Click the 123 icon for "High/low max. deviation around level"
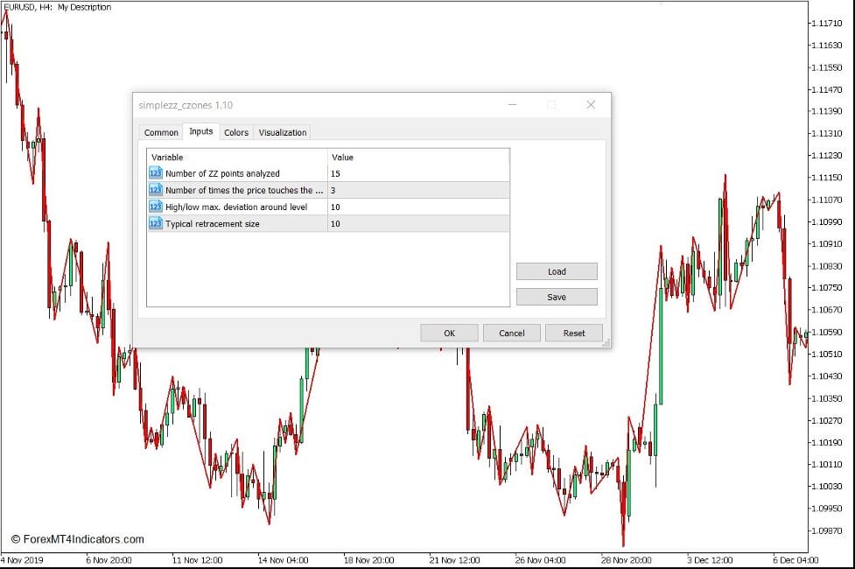 point(155,207)
